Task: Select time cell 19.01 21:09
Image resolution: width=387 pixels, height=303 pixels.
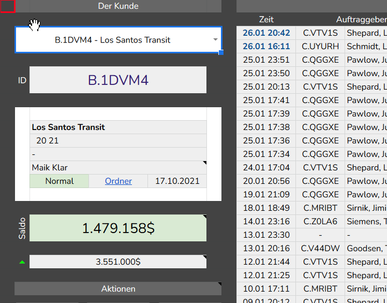Action: click(266, 195)
